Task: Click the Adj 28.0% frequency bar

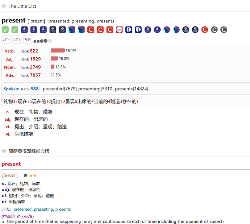Action: pos(54,59)
